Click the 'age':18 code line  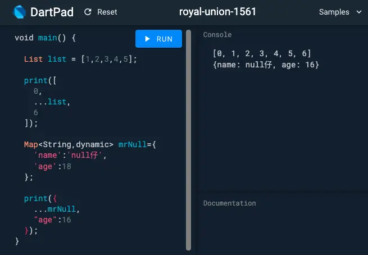pyautogui.click(x=52, y=166)
